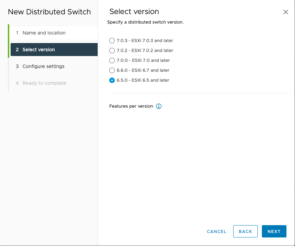This screenshot has height=246, width=295.
Task: Open the Features per version info icon
Action: (x=158, y=106)
